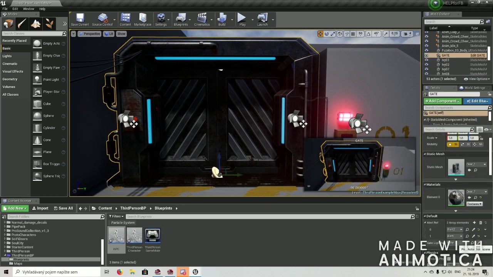493x277 pixels.
Task: Start Play in the viewport
Action: point(242,20)
